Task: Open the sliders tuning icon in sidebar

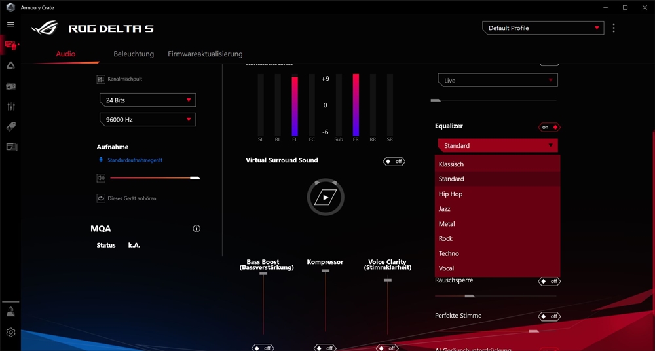Action: (10, 106)
